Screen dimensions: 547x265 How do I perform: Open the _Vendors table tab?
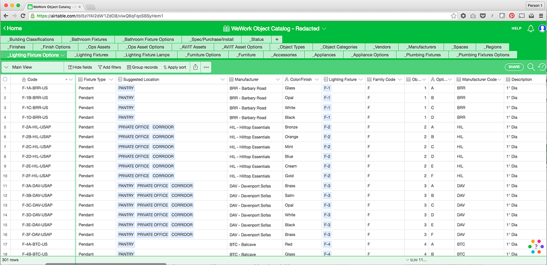point(382,46)
